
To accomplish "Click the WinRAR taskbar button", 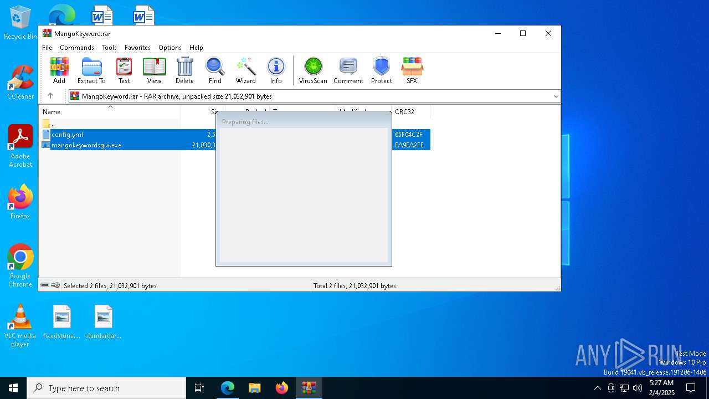I will pos(309,388).
